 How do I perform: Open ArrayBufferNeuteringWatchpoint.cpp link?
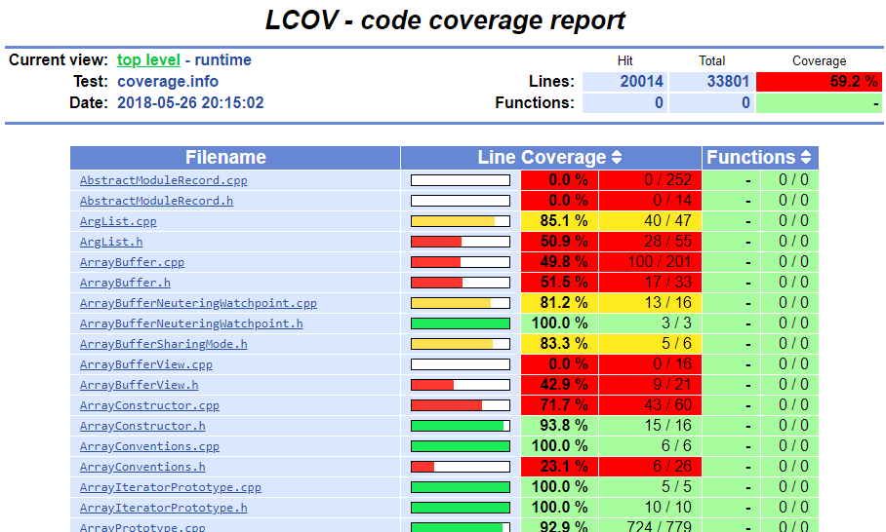(198, 303)
